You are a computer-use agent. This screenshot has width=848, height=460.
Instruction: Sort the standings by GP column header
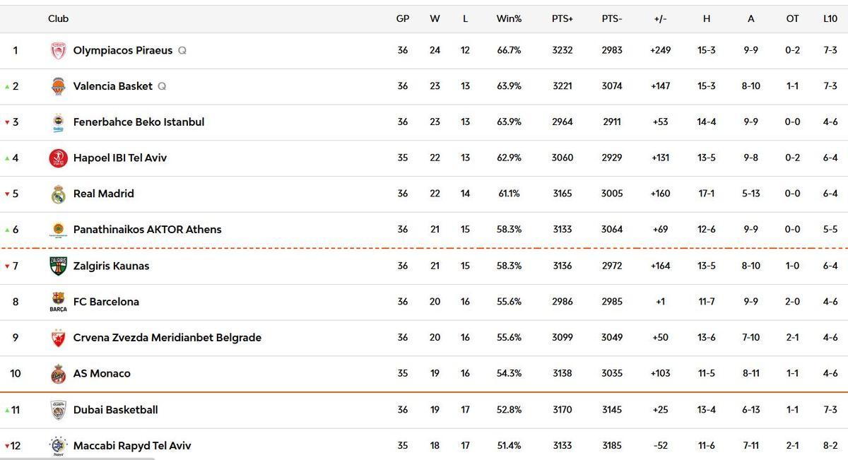coord(403,18)
